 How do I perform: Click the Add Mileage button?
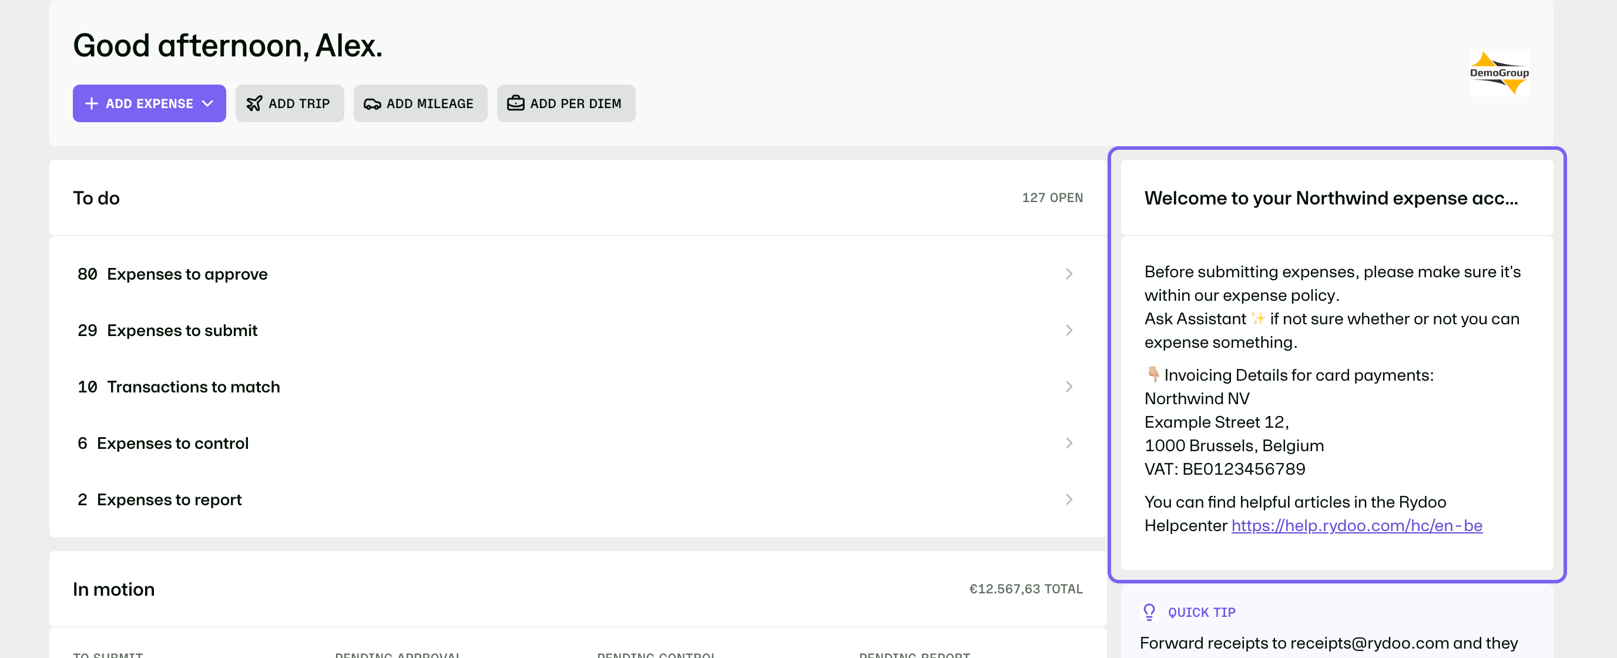tap(420, 103)
